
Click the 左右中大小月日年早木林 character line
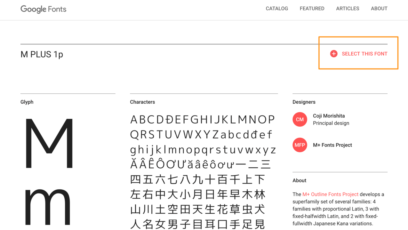(198, 194)
